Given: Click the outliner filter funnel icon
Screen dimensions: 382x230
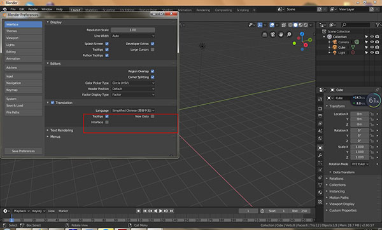Looking at the screenshot, I should (378, 25).
